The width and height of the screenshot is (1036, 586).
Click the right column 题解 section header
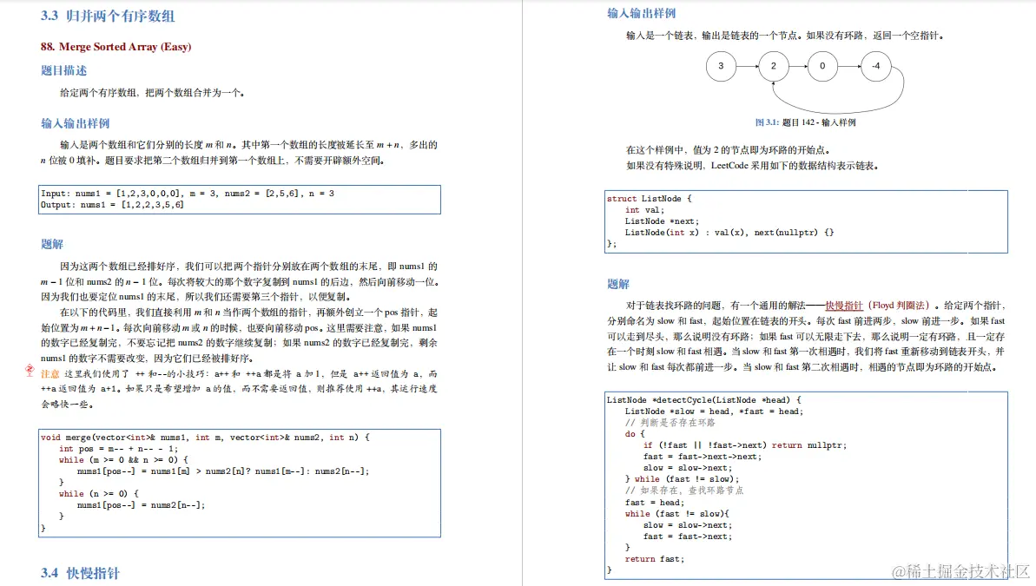click(617, 283)
